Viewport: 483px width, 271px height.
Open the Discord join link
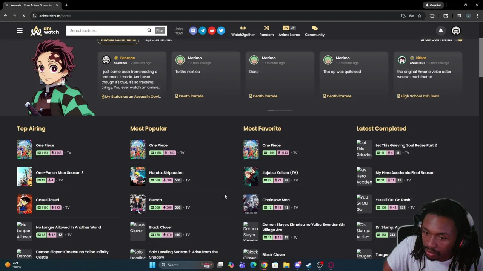tap(193, 30)
